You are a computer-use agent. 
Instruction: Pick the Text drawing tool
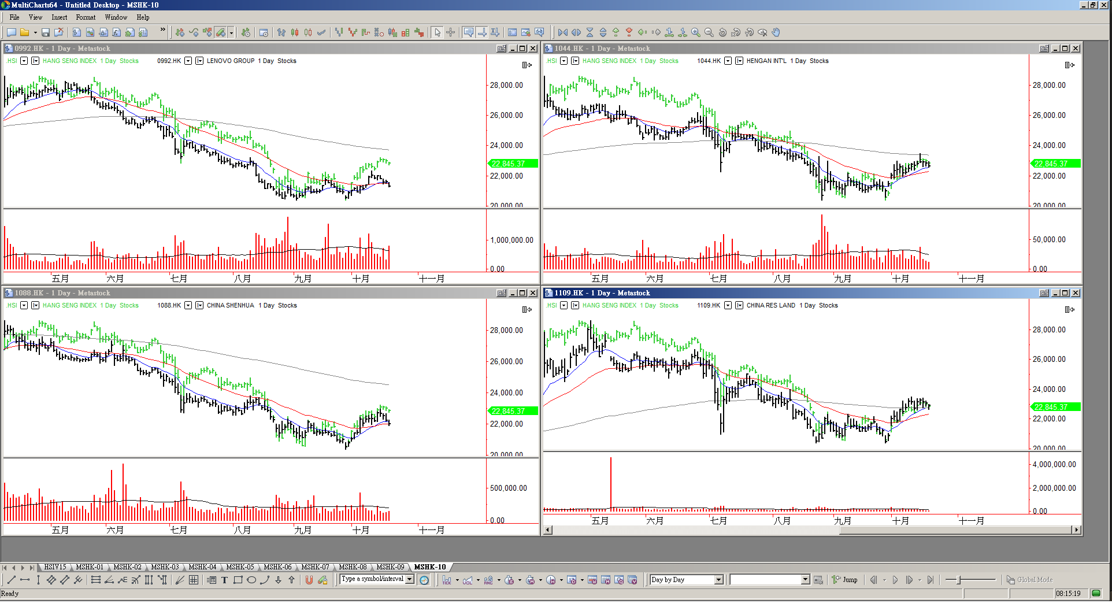[224, 580]
